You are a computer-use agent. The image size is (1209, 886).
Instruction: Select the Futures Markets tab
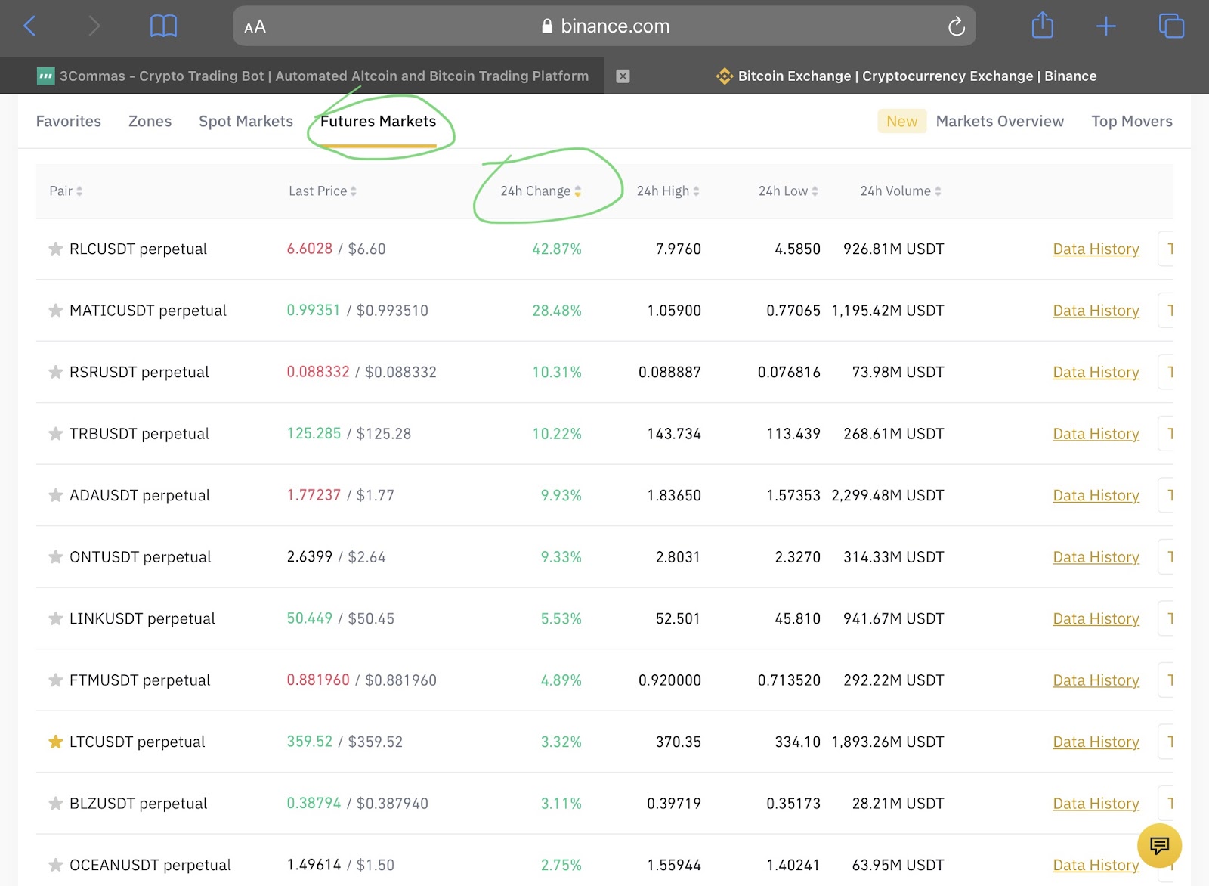pyautogui.click(x=378, y=122)
